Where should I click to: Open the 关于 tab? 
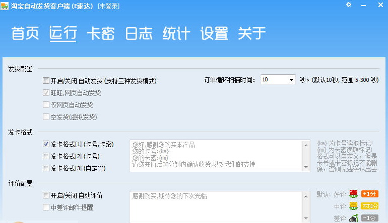coord(252,33)
